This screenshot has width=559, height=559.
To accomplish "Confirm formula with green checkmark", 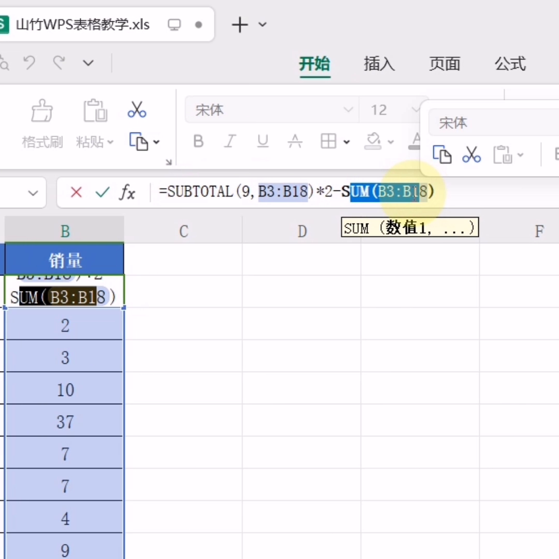I will (102, 192).
